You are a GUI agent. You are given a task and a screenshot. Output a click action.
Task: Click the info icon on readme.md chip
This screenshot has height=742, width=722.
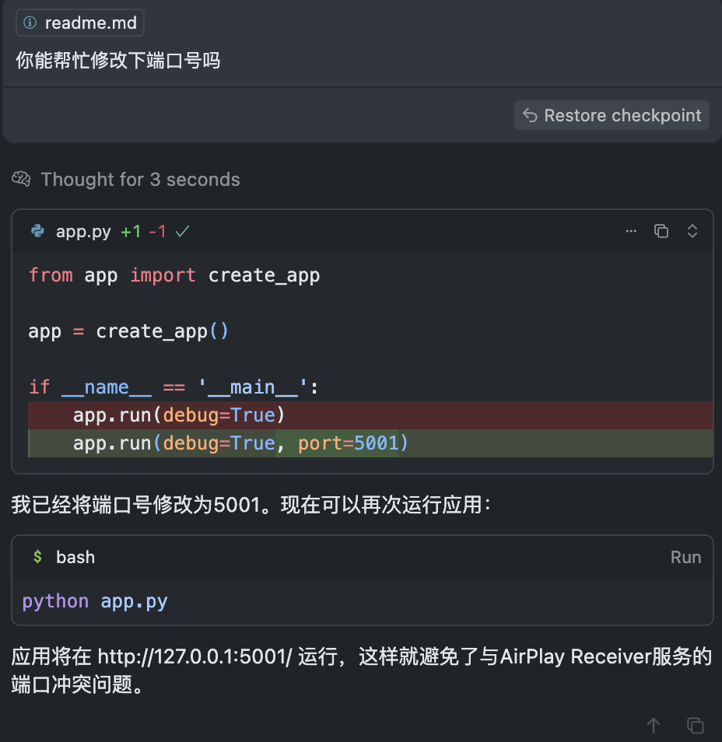coord(30,23)
